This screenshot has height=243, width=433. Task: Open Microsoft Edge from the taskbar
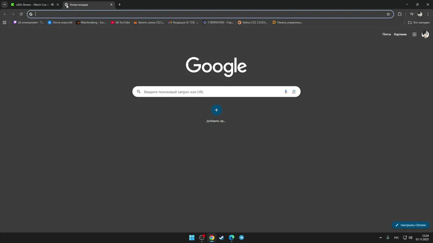click(231, 238)
